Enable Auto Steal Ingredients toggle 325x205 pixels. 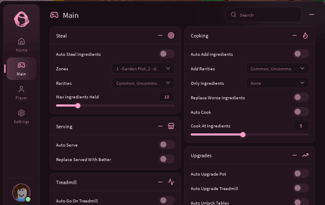click(167, 54)
